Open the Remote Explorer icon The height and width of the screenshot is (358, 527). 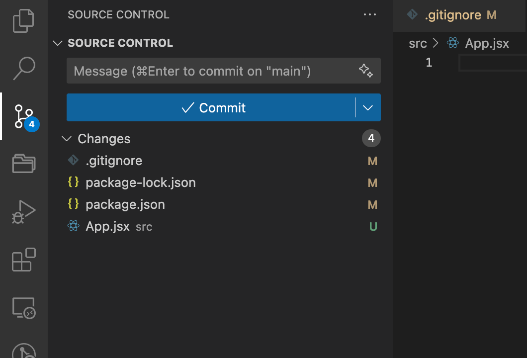click(x=23, y=306)
